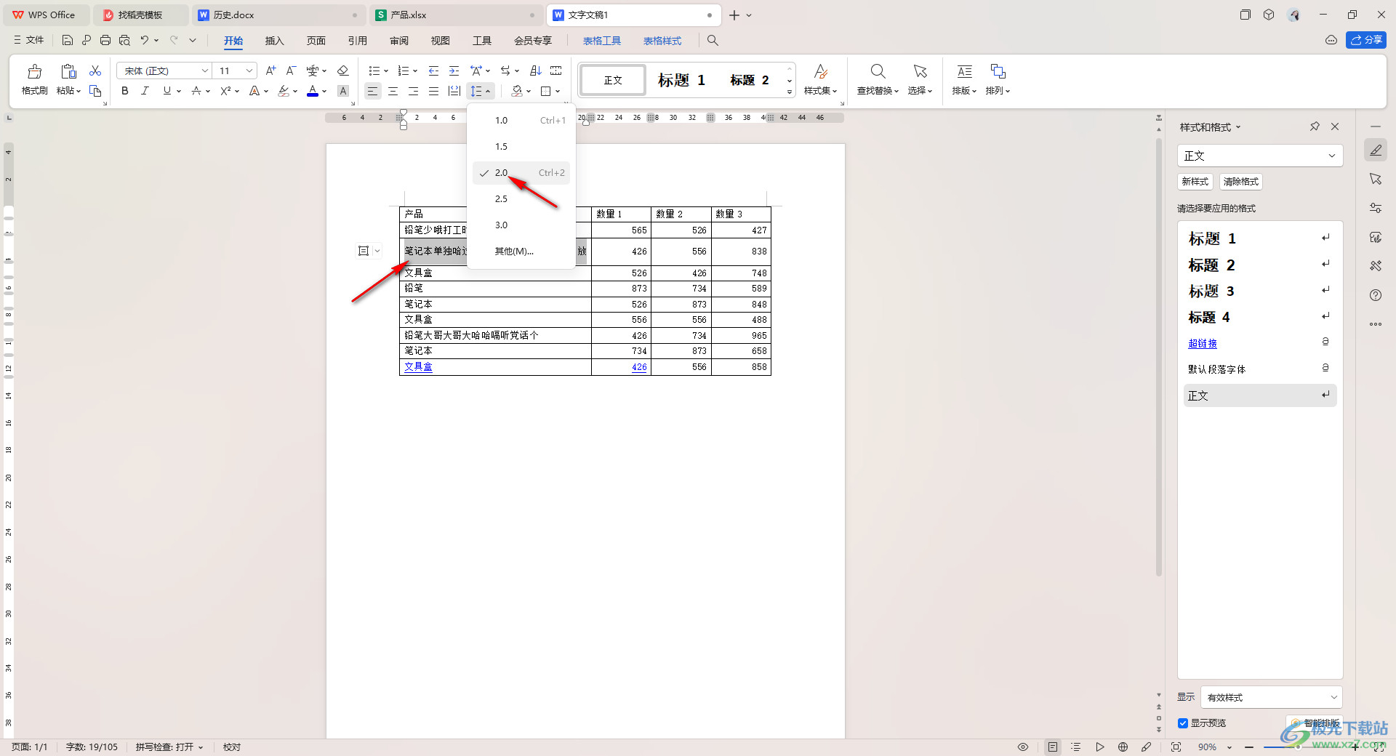Click the outline view icon in status bar
The width and height of the screenshot is (1396, 756).
pyautogui.click(x=1076, y=747)
